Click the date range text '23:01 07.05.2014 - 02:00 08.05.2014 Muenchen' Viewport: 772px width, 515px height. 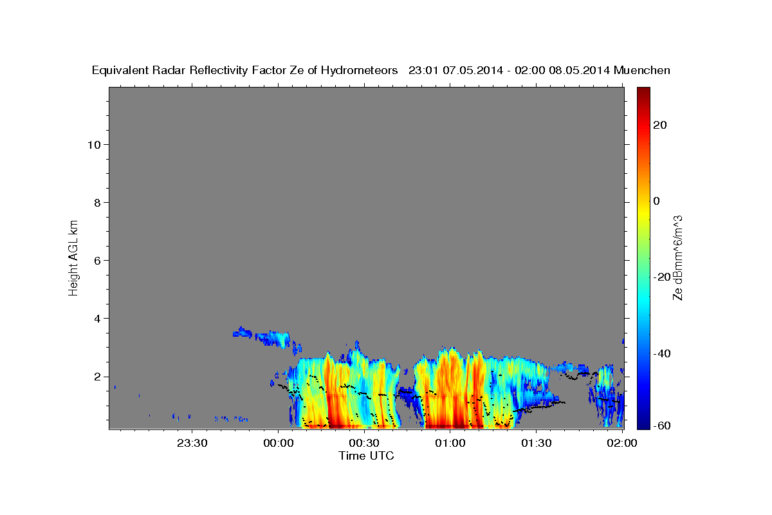(x=539, y=70)
